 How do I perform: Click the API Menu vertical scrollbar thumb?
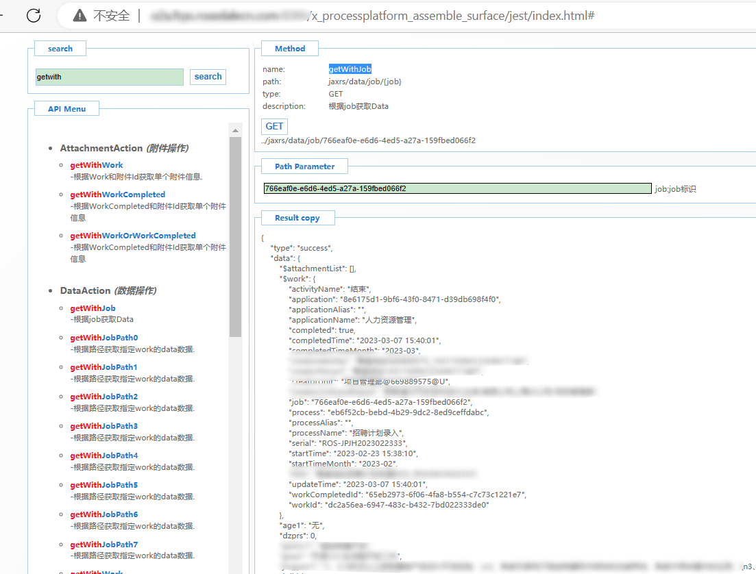click(235, 236)
